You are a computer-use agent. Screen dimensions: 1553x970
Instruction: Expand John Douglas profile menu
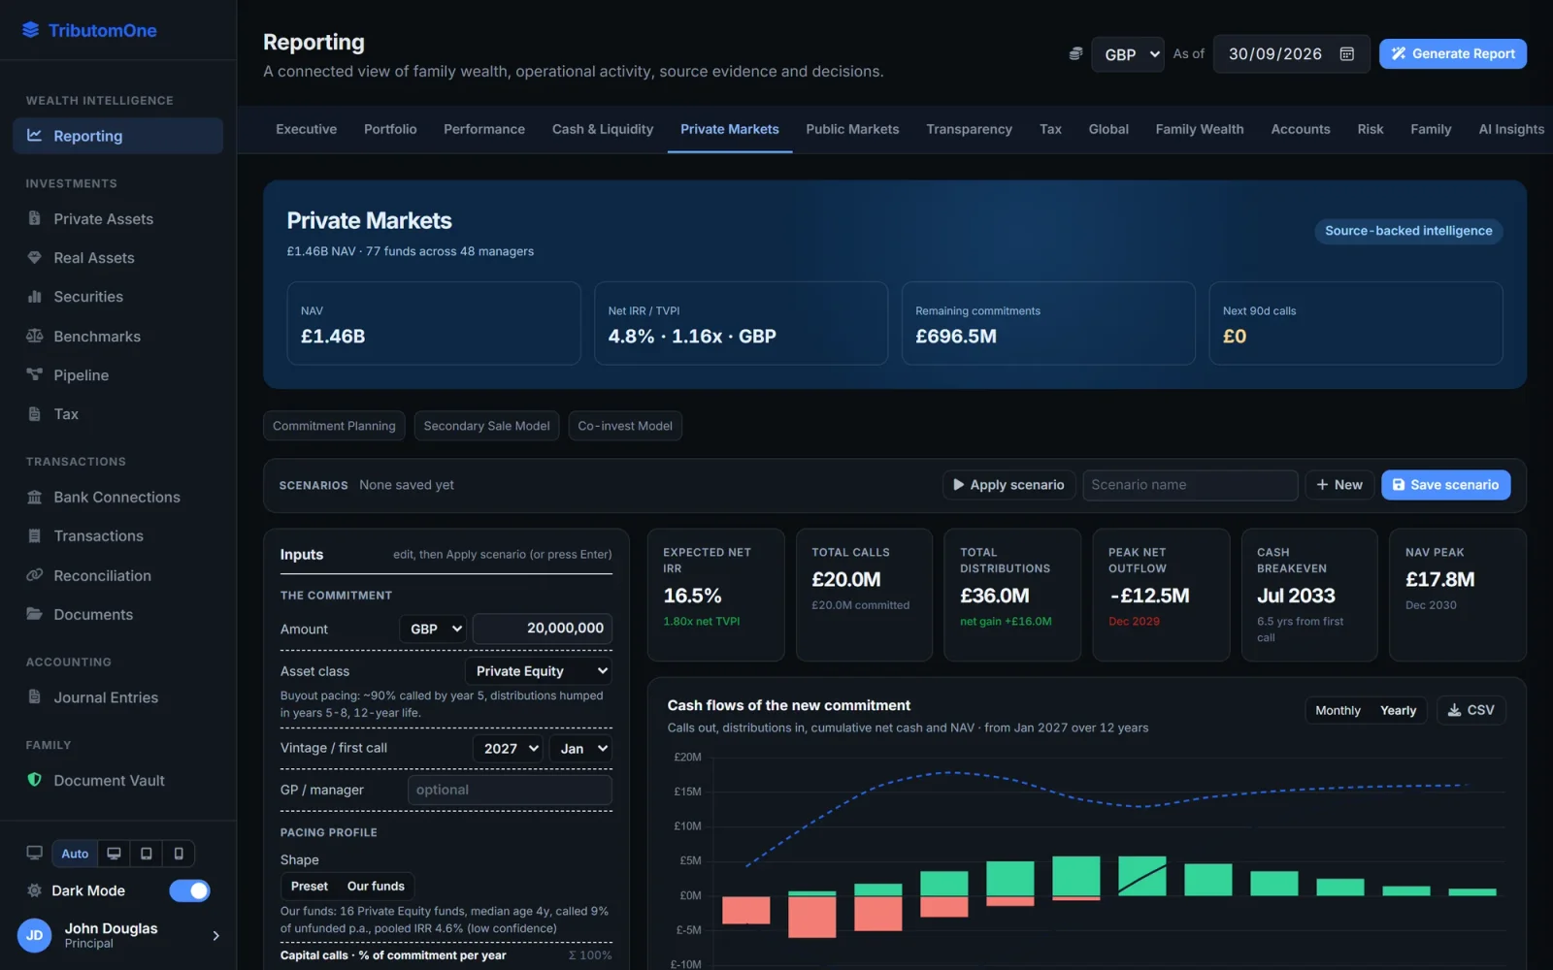[215, 935]
